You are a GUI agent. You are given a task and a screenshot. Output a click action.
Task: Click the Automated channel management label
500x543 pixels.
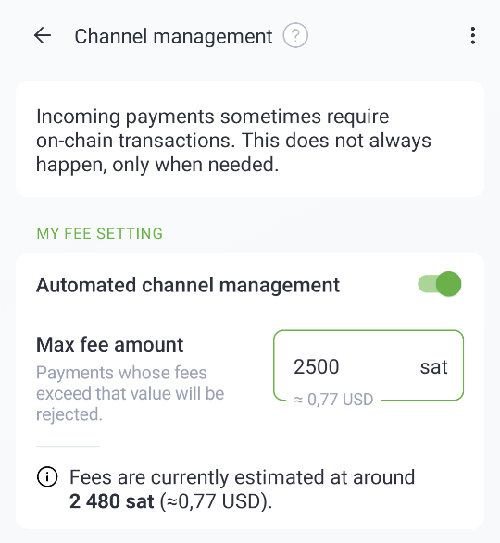[188, 285]
